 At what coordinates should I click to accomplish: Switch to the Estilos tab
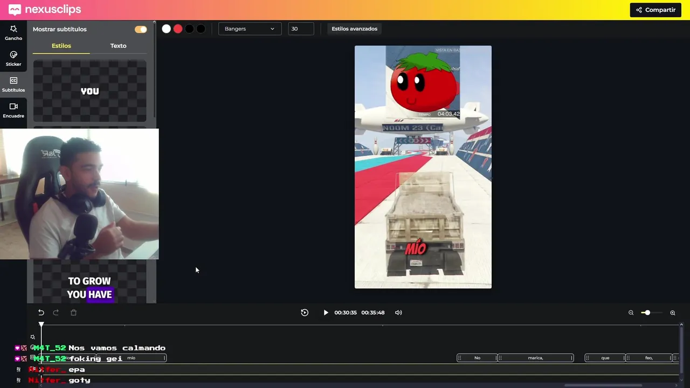click(x=61, y=46)
